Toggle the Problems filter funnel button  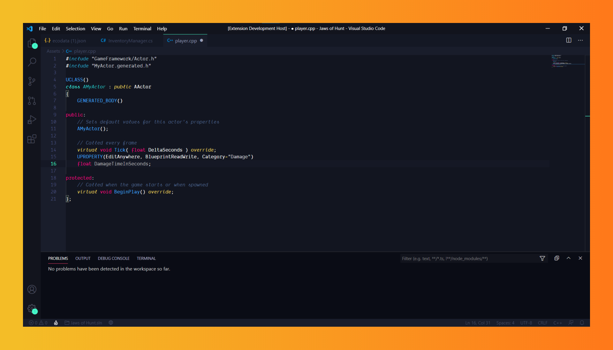click(542, 258)
